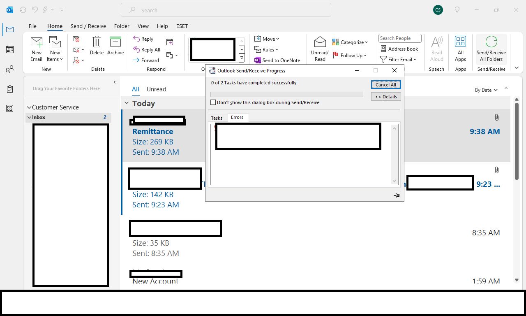
Task: Customize Quick Access Toolbar dropdown
Action: pos(62,9)
